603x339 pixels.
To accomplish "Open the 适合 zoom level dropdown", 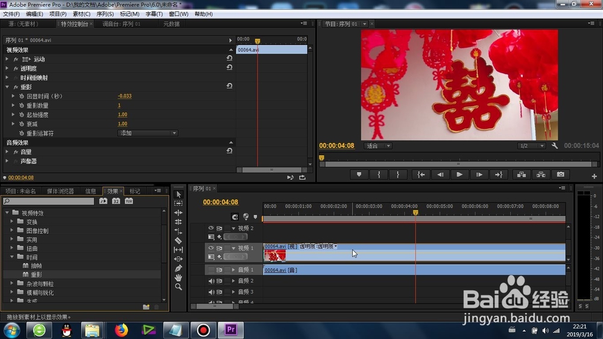I will tap(378, 146).
